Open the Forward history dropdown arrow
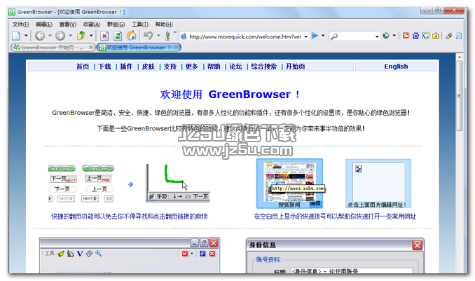 pyautogui.click(x=71, y=36)
